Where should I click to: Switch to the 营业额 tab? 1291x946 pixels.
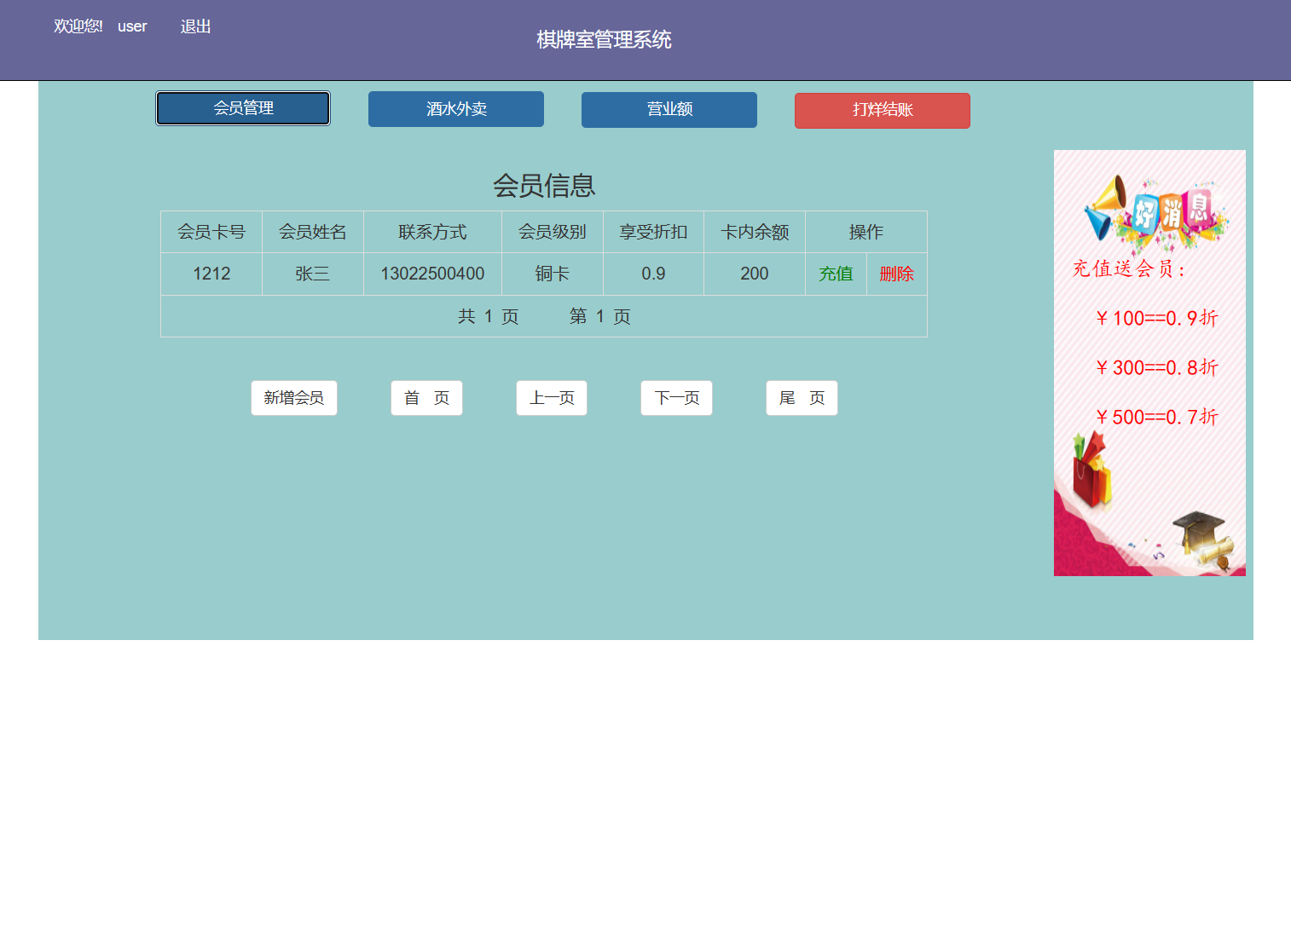click(x=669, y=110)
